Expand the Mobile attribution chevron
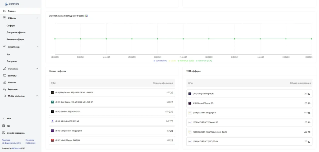Viewport: 319px width, 152px height. tap(37, 96)
